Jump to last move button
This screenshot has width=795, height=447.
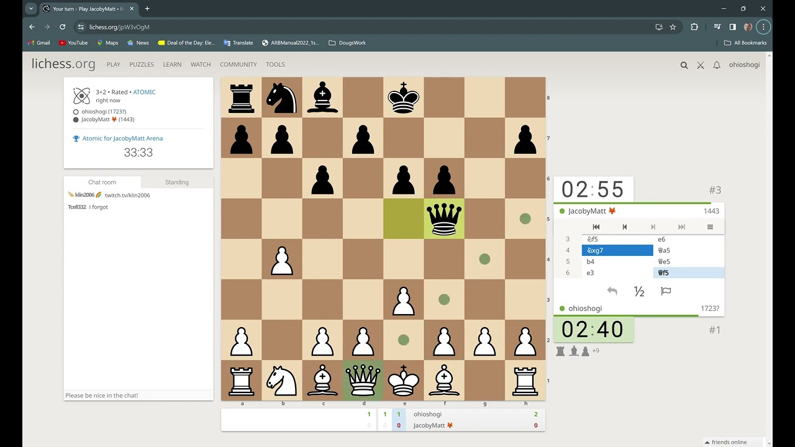tap(681, 227)
